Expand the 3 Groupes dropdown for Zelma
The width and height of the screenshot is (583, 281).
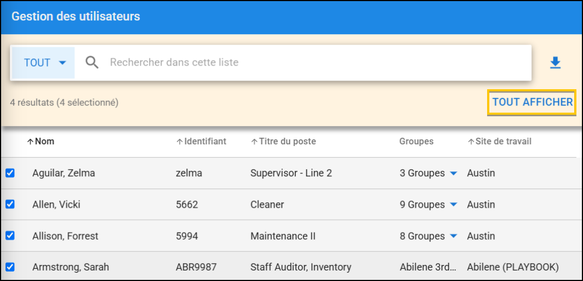pos(453,174)
